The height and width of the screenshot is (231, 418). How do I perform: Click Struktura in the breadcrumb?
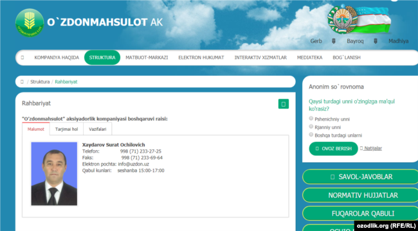pyautogui.click(x=40, y=81)
